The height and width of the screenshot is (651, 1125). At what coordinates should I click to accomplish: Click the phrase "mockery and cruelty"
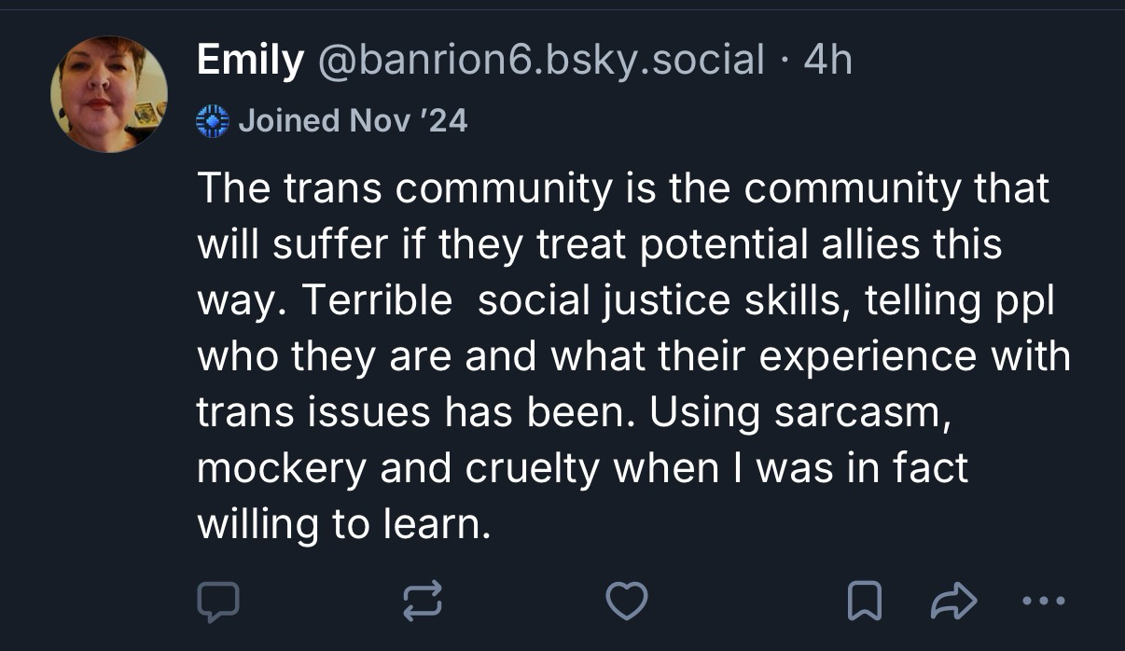tap(396, 469)
